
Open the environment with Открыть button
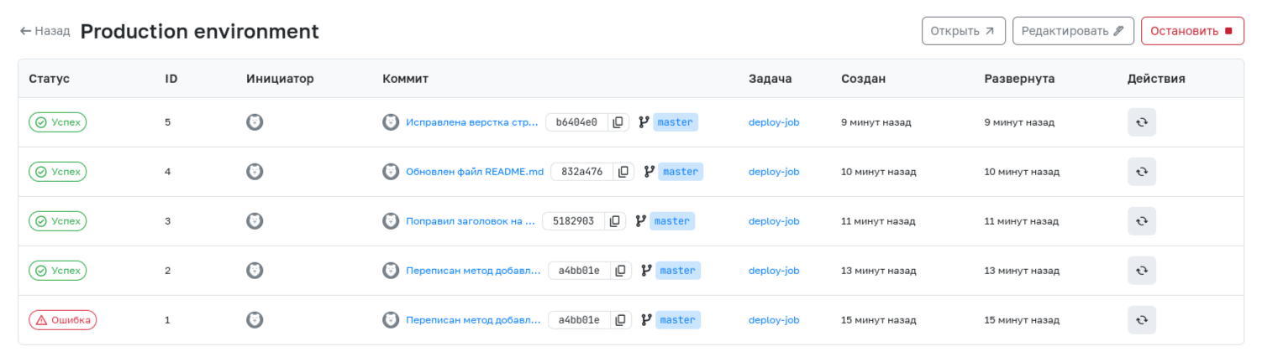[x=964, y=31]
